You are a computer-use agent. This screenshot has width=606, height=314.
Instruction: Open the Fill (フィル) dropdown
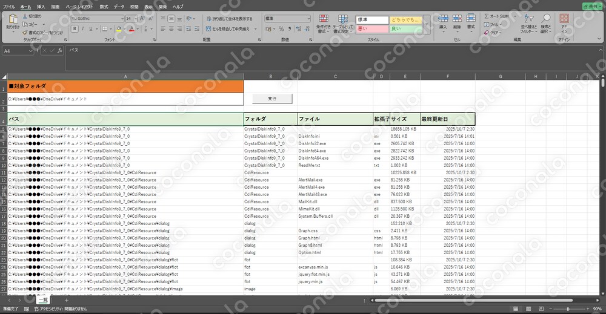pos(493,24)
